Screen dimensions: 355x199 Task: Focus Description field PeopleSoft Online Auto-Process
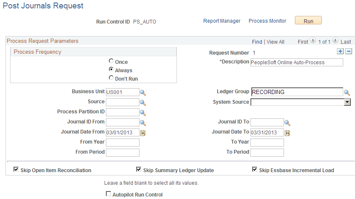click(297, 63)
